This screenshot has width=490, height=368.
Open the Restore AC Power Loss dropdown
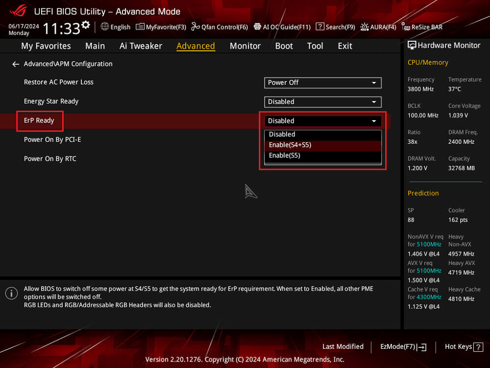(323, 82)
